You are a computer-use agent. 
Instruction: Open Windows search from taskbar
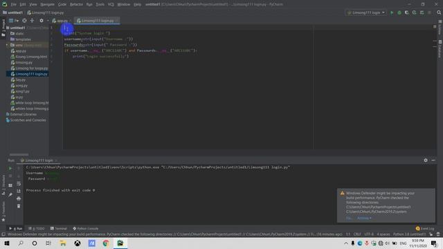coord(21,243)
